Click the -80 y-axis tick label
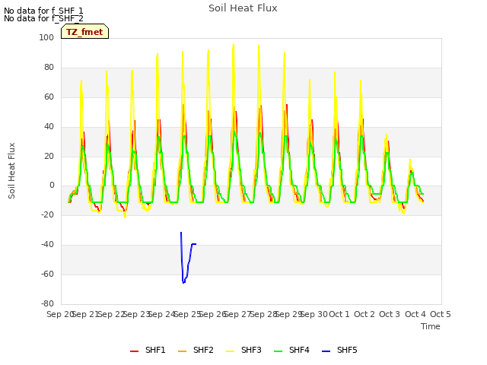This screenshot has height=365, width=487. 47,303
